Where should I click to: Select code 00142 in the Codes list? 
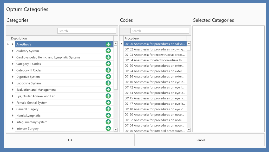click(155, 87)
